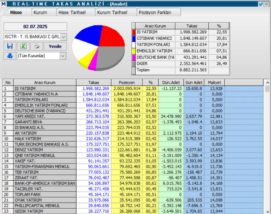Select the TOPLAM FARK row
Image resolution: width=271 pixels, height=214 pixels.
click(x=133, y=194)
